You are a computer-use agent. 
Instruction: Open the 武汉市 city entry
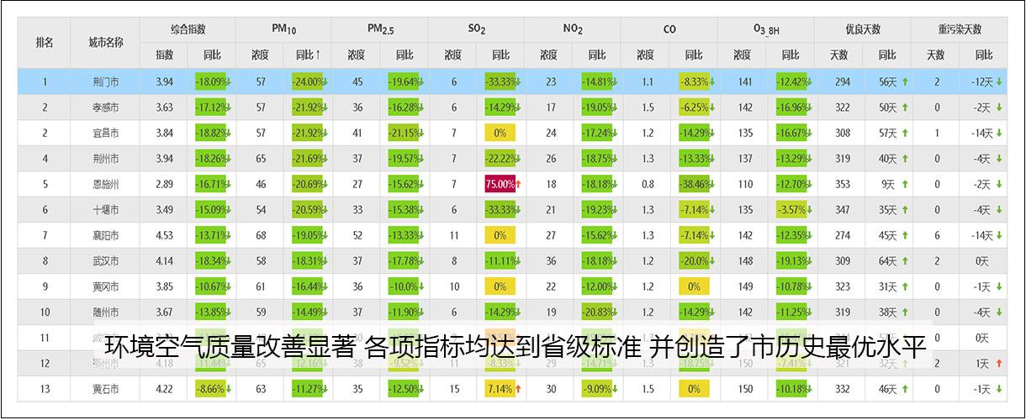coord(106,261)
